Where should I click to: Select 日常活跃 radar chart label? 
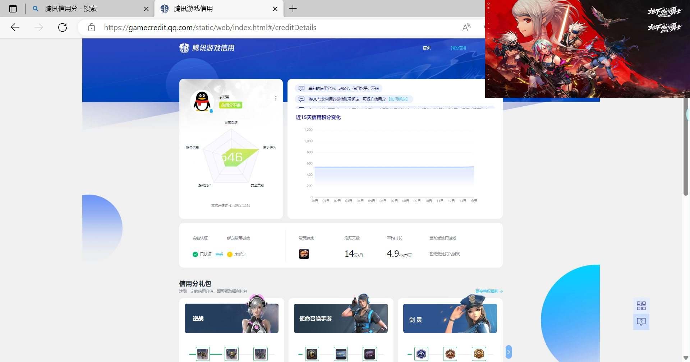click(x=231, y=122)
